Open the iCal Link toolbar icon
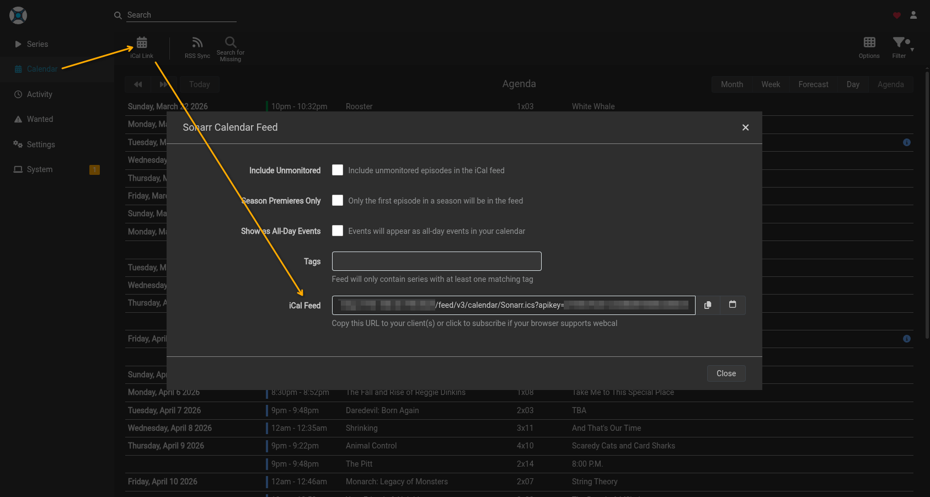The image size is (930, 497). pyautogui.click(x=142, y=47)
